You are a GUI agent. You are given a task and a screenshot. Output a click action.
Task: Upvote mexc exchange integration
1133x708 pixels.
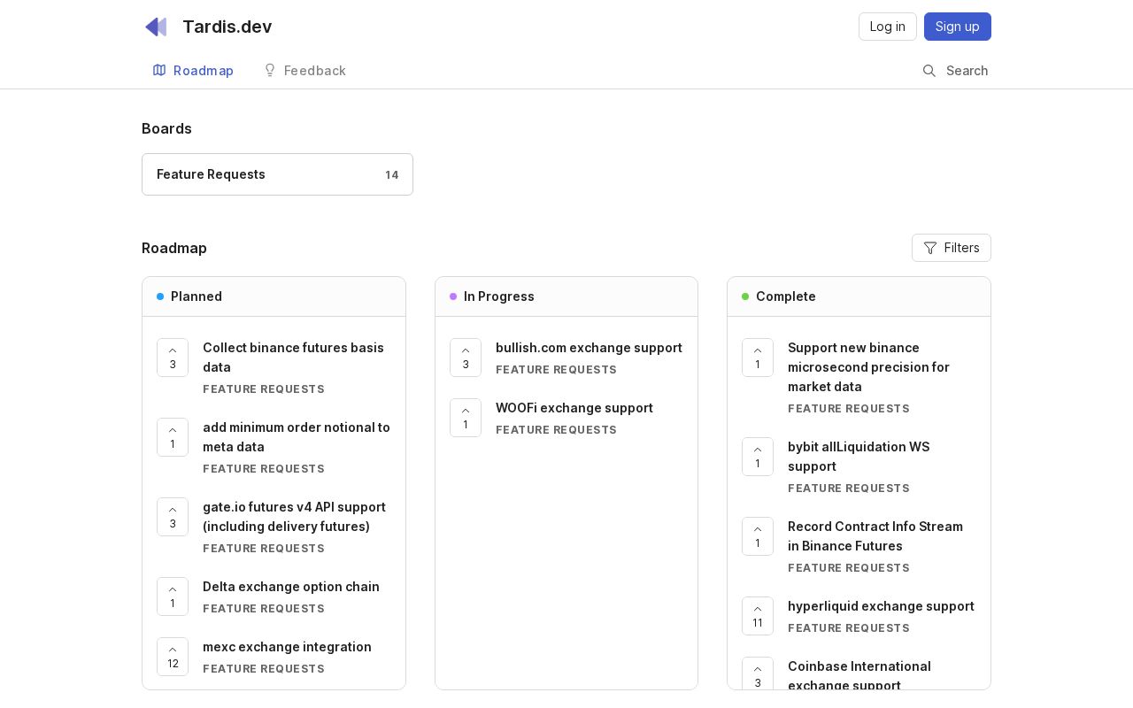[x=173, y=657]
